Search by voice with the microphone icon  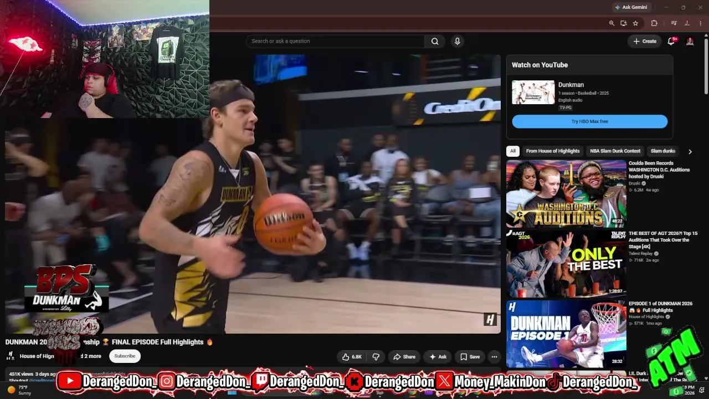click(x=457, y=41)
